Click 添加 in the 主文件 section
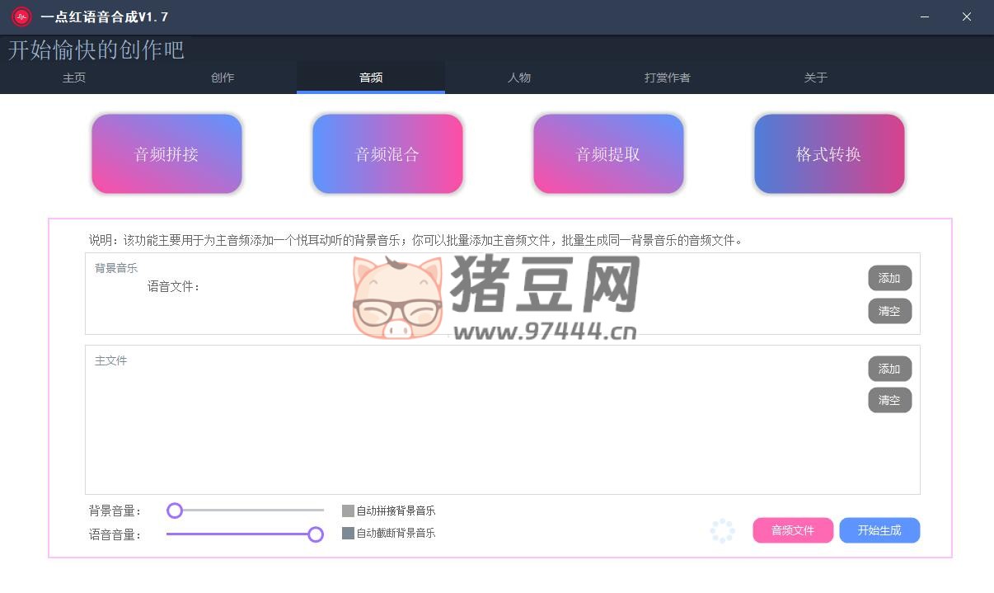The width and height of the screenshot is (994, 593). point(889,369)
